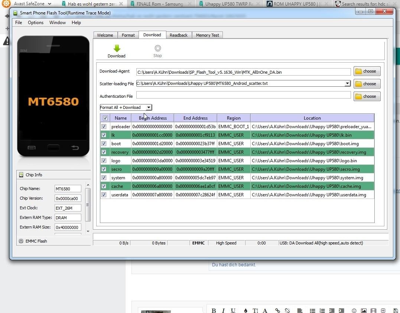Click the indent icon in the editor
The width and height of the screenshot is (400, 313).
[341, 310]
